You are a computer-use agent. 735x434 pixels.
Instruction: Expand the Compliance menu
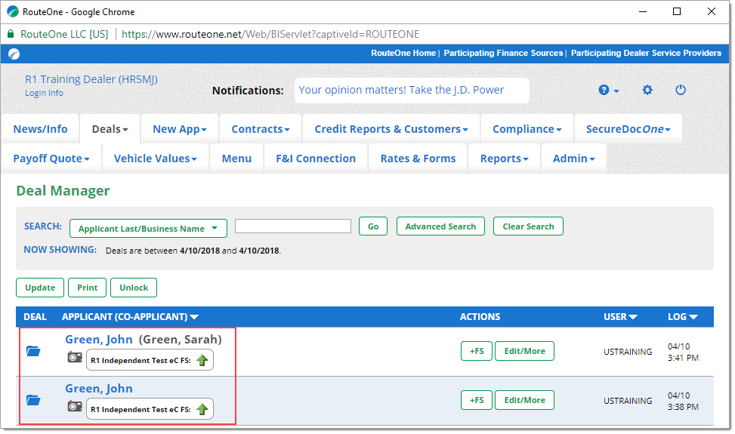(x=527, y=129)
